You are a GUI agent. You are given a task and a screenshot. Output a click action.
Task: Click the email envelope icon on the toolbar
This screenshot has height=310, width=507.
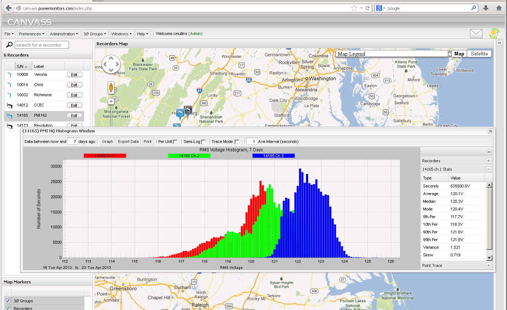coord(476,33)
